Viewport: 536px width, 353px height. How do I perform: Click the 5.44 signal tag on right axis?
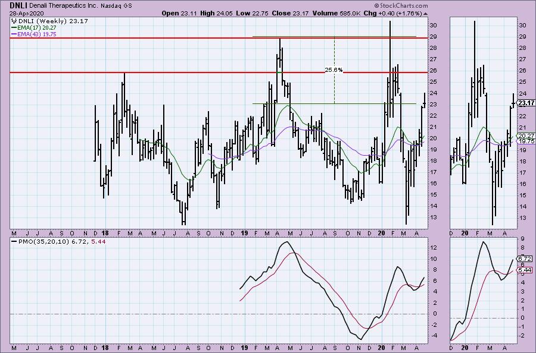pyautogui.click(x=525, y=270)
